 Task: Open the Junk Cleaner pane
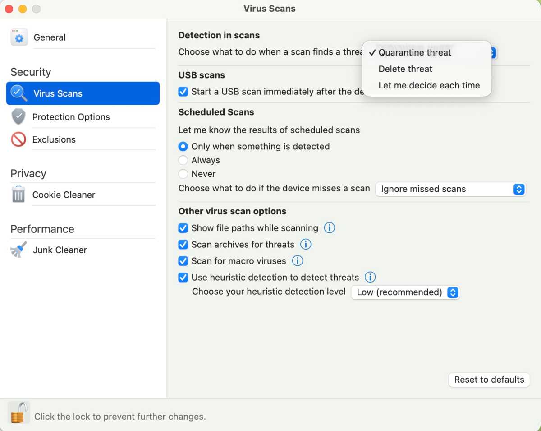tap(83, 250)
